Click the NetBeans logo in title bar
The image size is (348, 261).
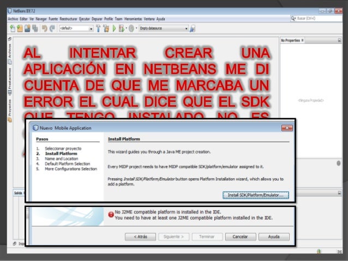click(x=9, y=11)
